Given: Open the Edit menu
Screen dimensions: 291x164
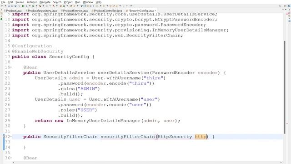Looking at the screenshot, I should coord(10,2).
